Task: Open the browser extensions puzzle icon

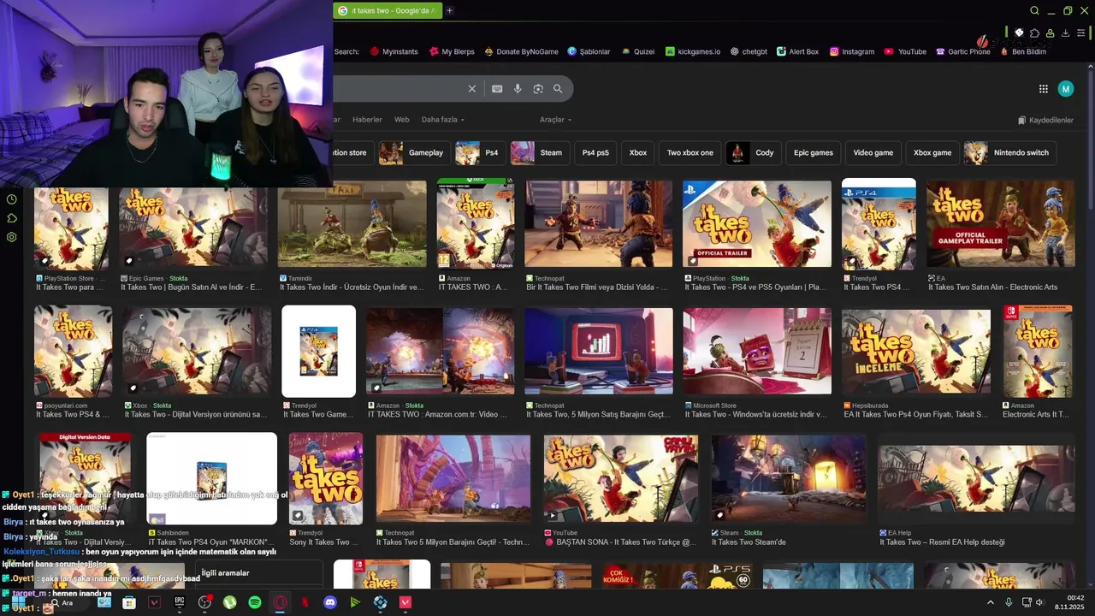Action: (x=1034, y=33)
